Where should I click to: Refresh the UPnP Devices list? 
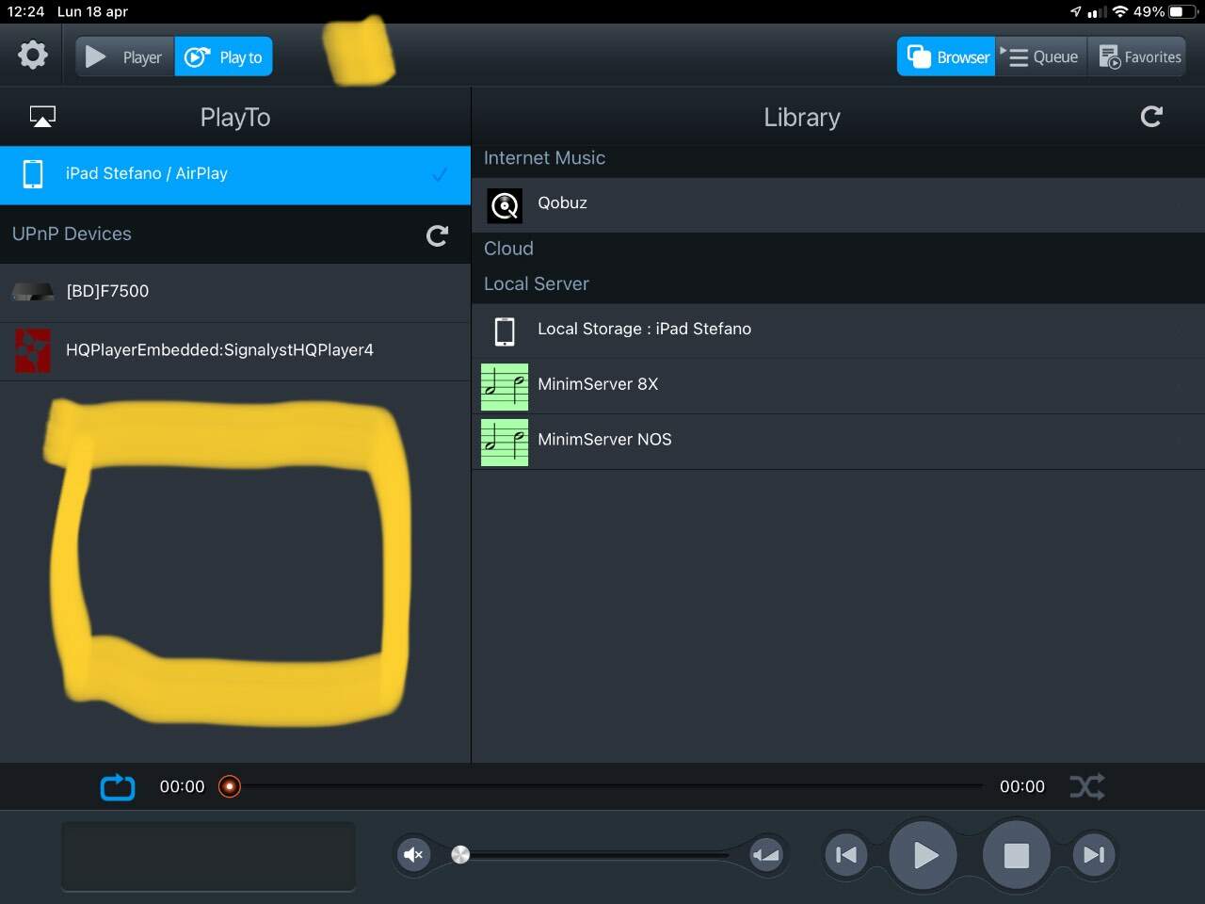pyautogui.click(x=437, y=235)
